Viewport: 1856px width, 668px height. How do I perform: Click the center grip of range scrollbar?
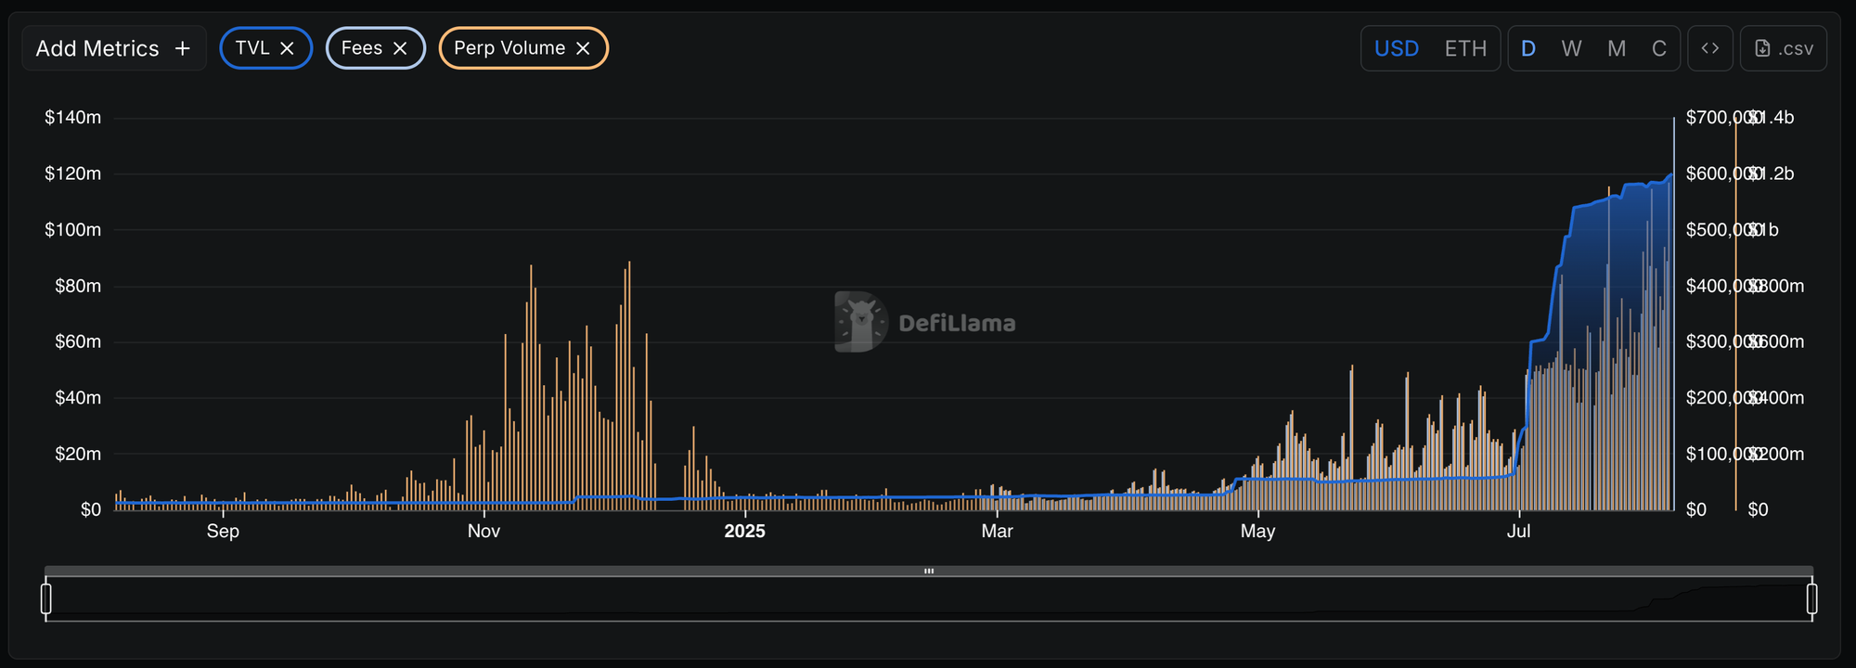928,571
